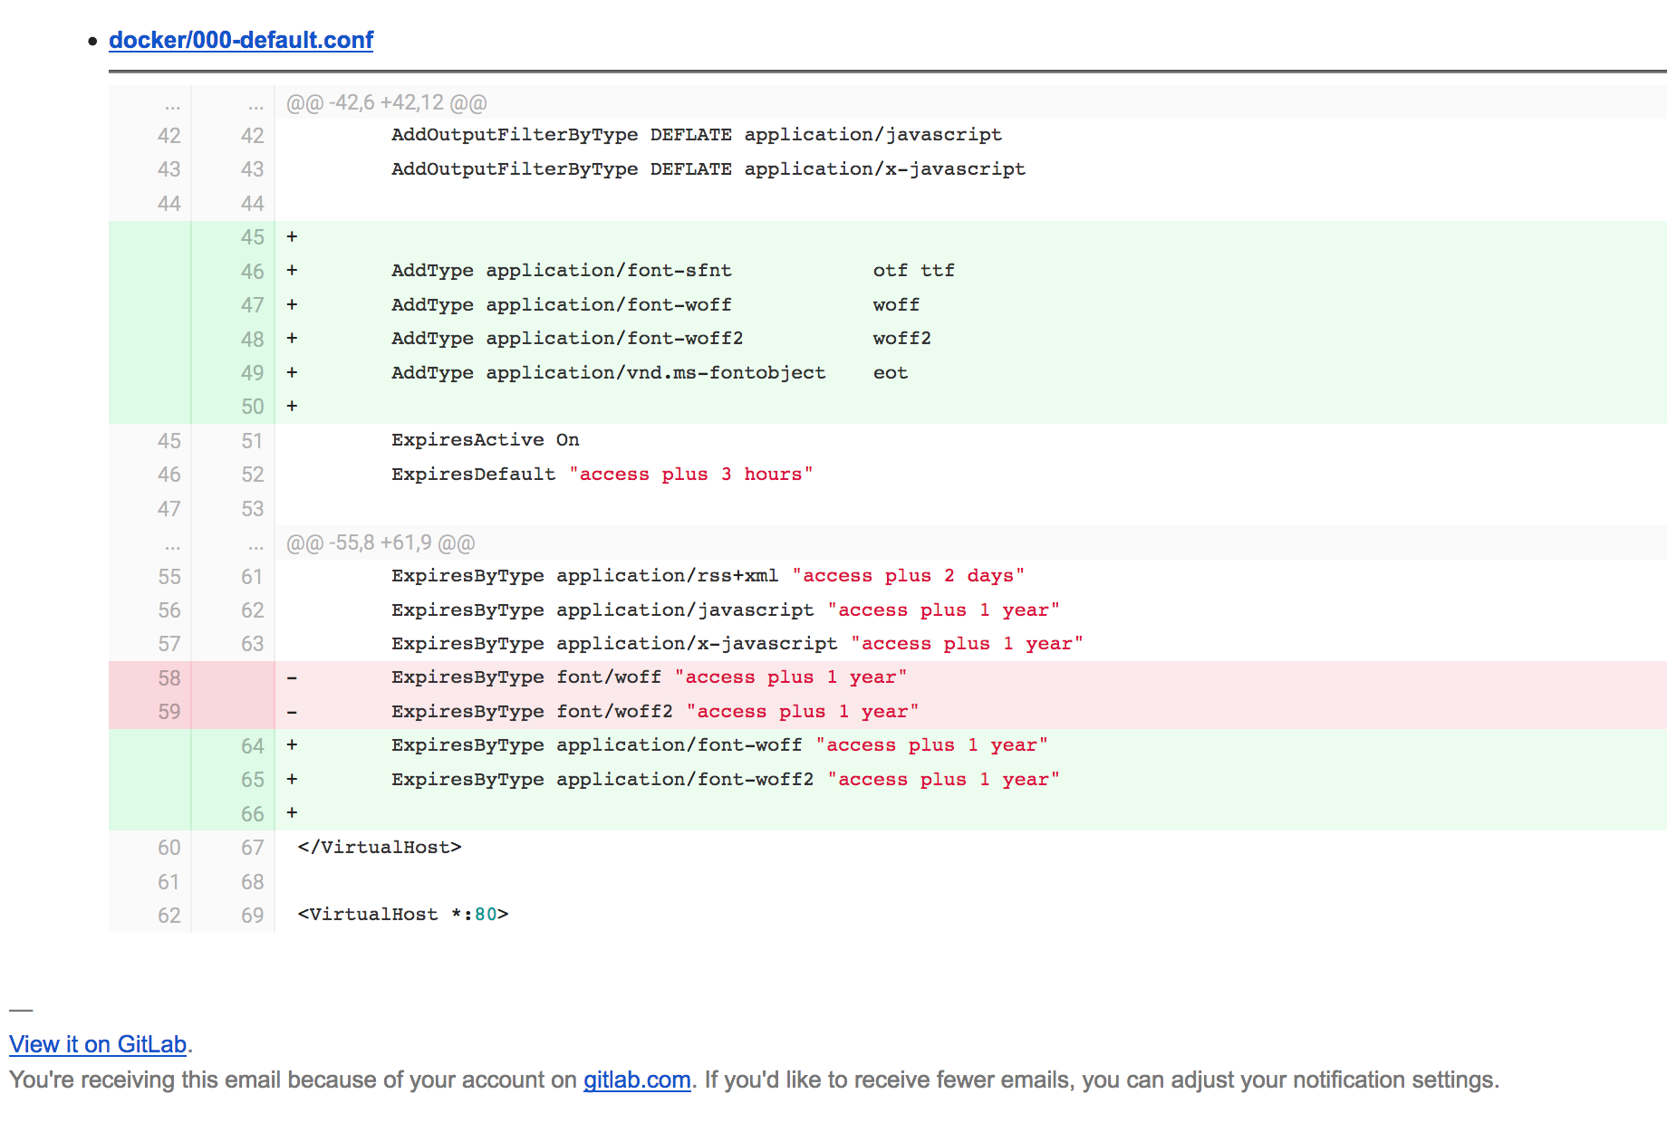Click the "access plus 2 days" string

click(x=908, y=576)
